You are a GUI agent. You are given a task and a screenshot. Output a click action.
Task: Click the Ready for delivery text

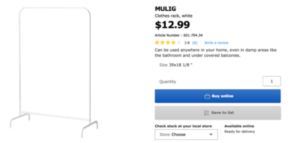pyautogui.click(x=239, y=132)
